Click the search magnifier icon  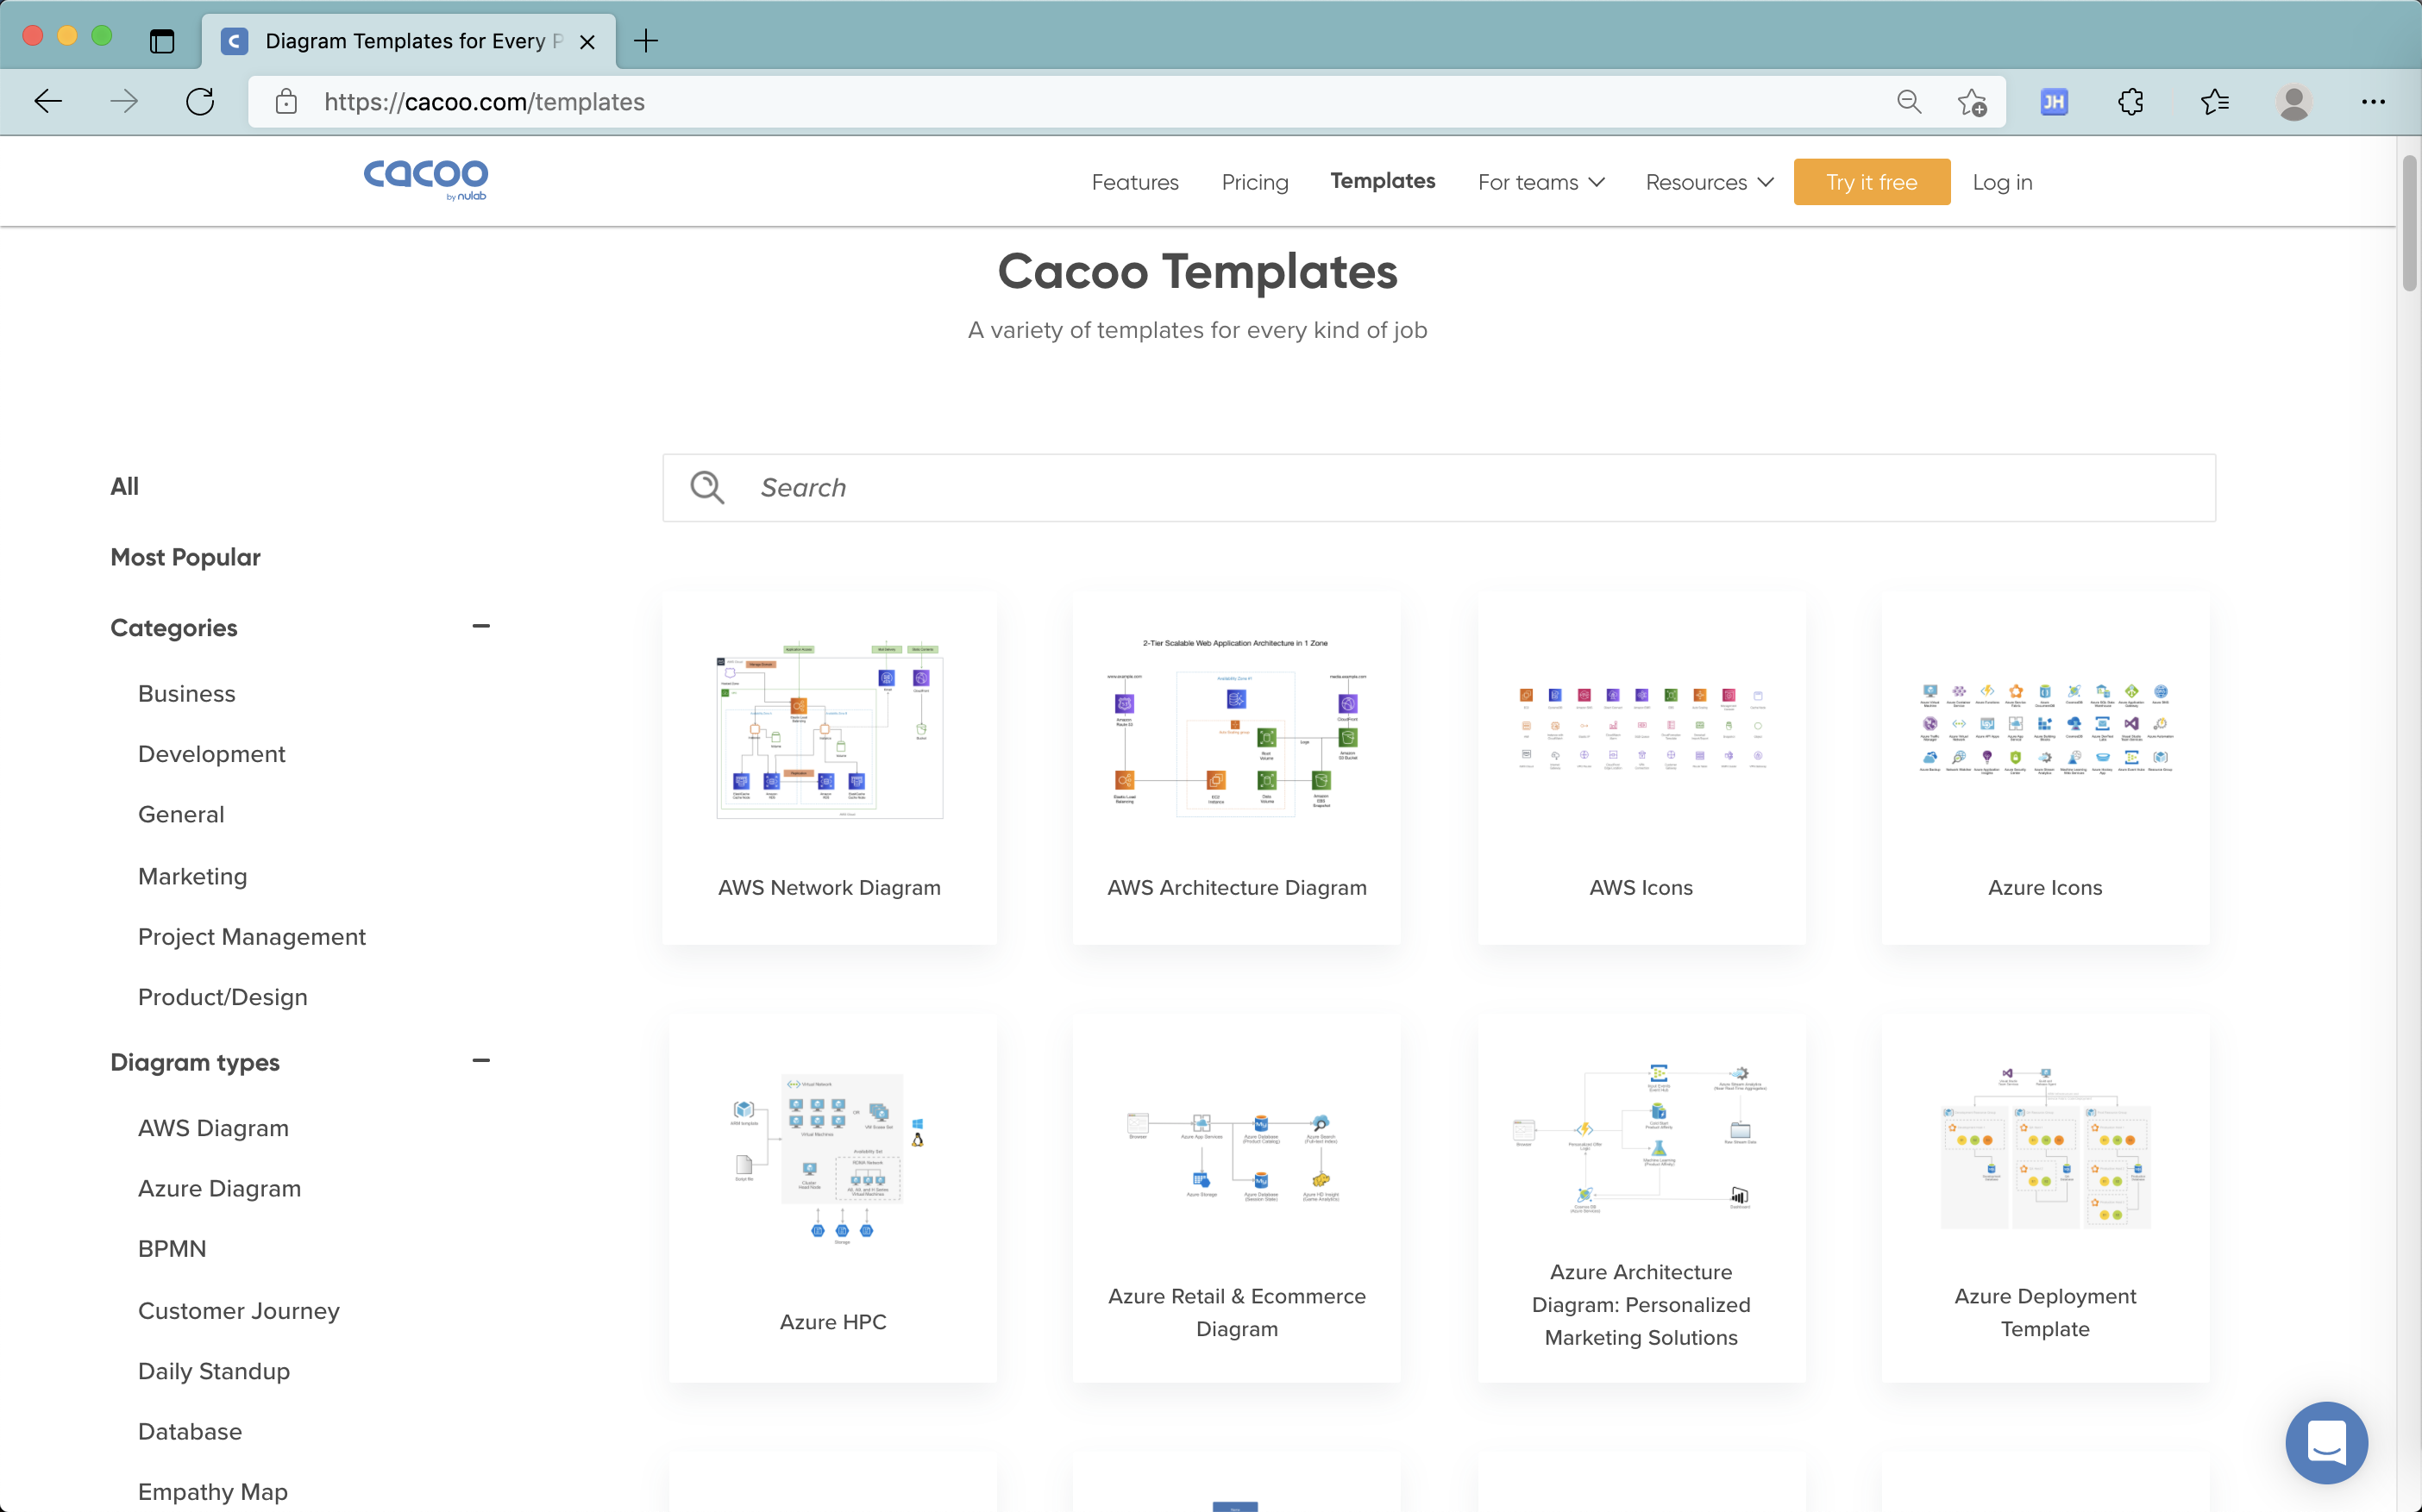[706, 487]
